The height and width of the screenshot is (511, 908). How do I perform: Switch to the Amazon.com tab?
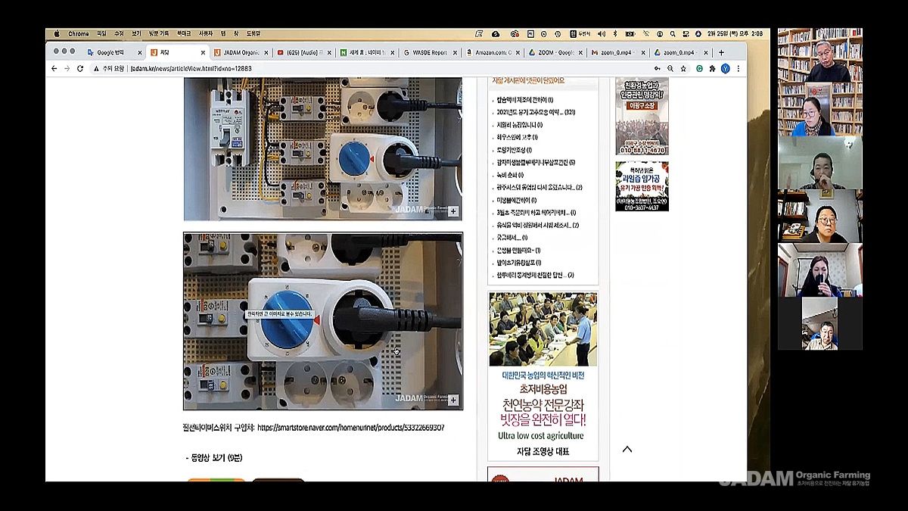point(492,52)
